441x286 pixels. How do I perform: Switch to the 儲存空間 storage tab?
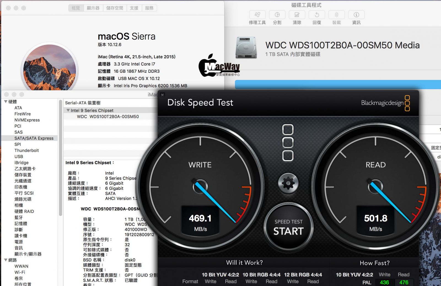pos(115,8)
